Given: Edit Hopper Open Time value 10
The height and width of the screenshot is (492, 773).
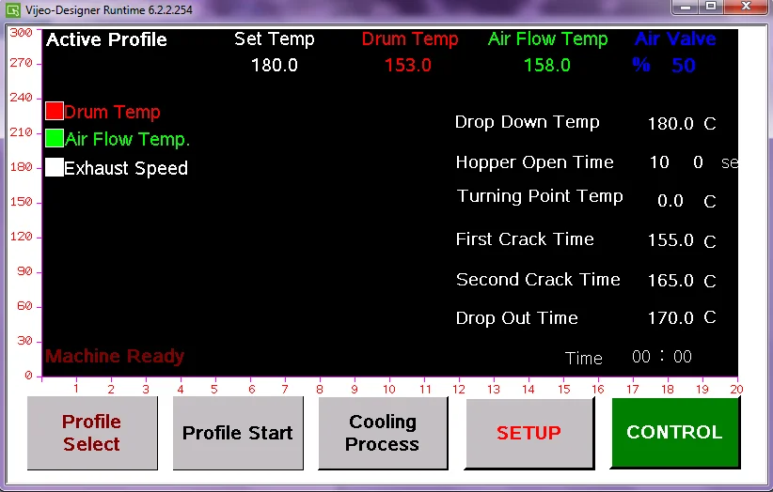Looking at the screenshot, I should point(659,161).
